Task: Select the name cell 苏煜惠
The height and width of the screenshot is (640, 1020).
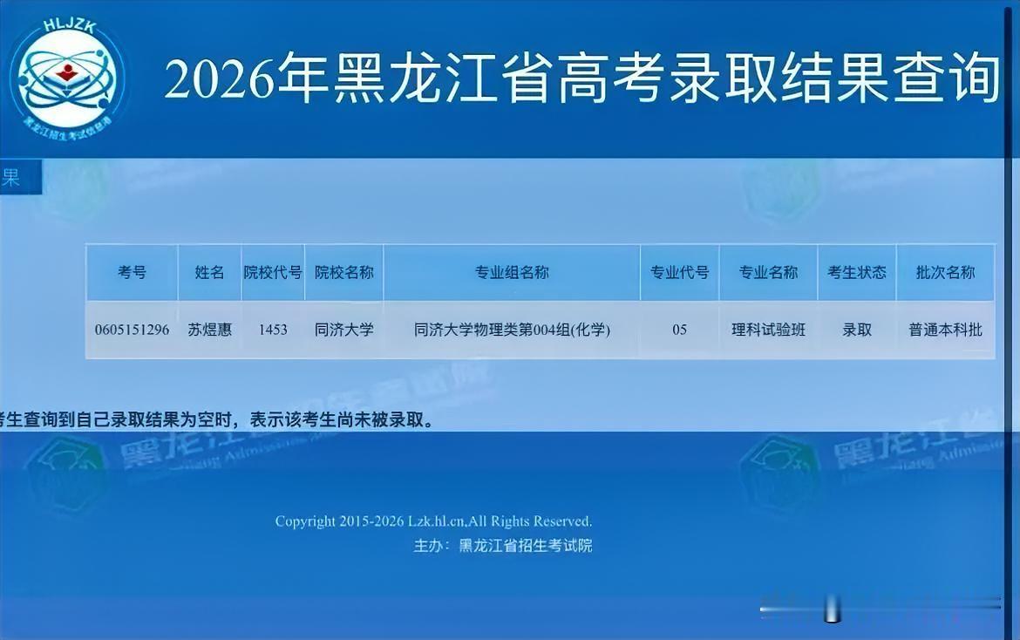Action: (x=209, y=330)
